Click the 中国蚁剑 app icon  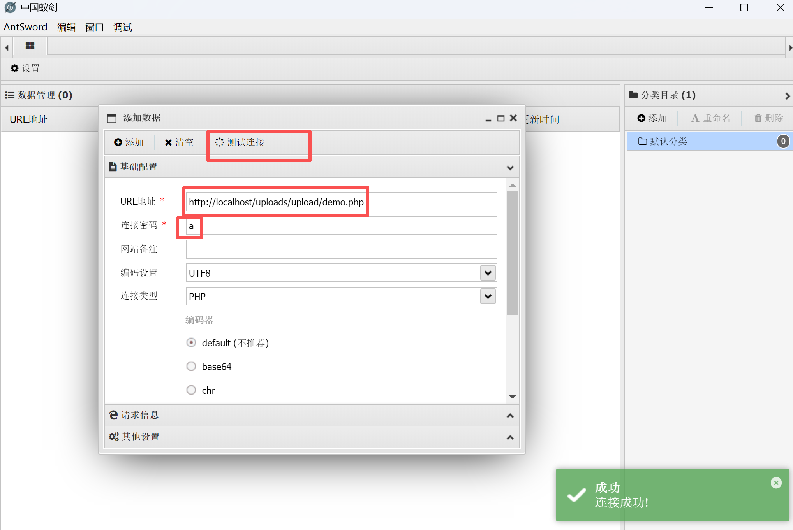[x=11, y=7]
